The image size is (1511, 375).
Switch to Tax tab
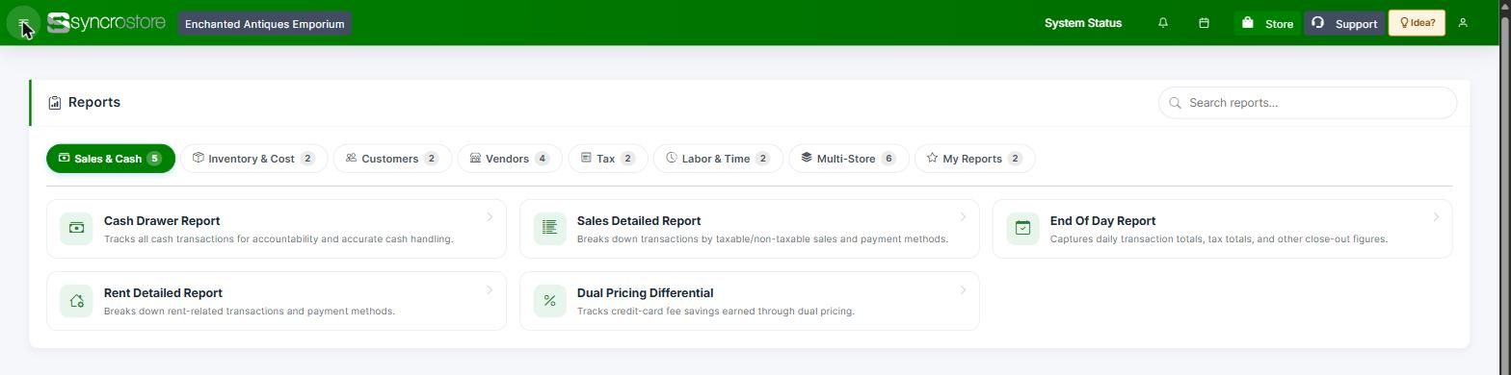pyautogui.click(x=608, y=159)
